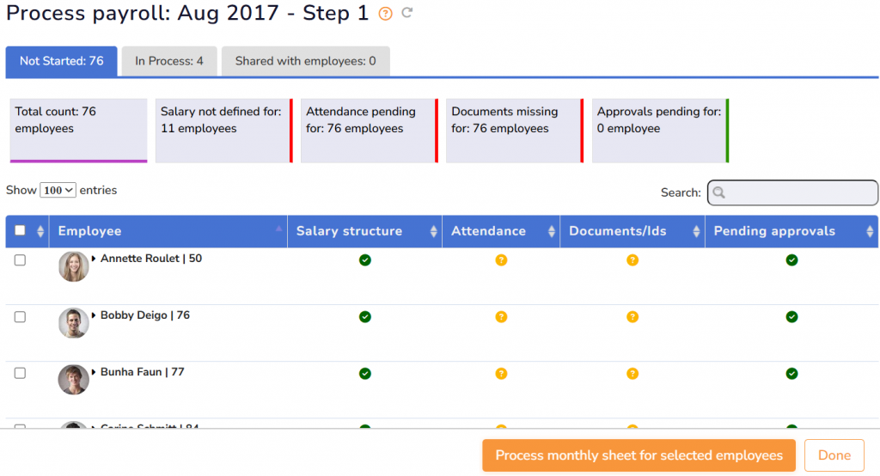The image size is (880, 476).
Task: Open the Shared with employees tab
Action: pyautogui.click(x=305, y=61)
